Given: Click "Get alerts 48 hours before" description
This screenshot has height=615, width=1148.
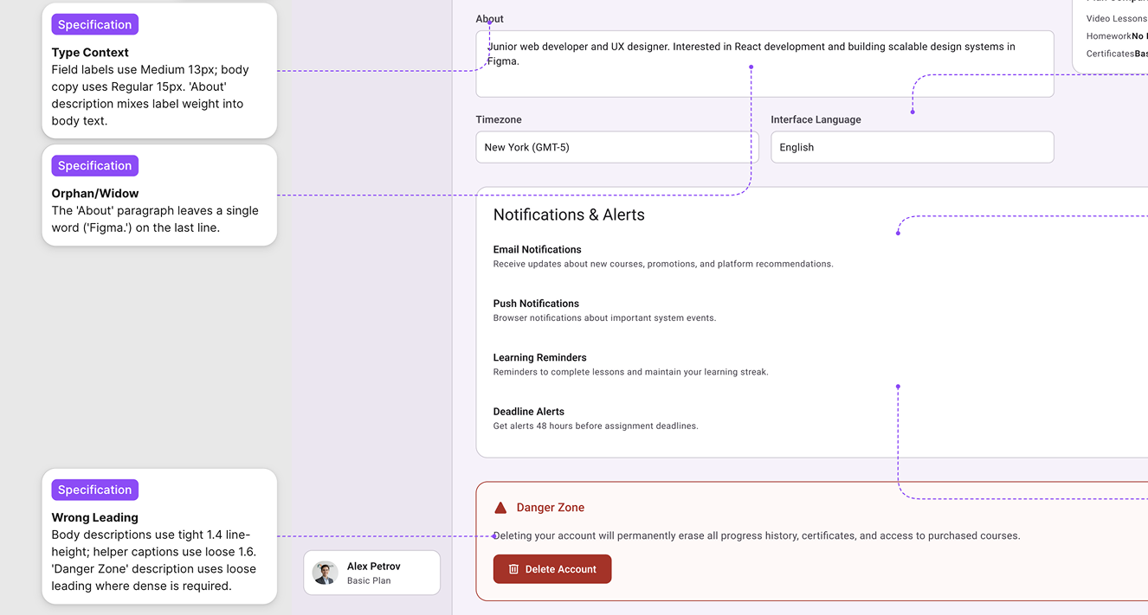Looking at the screenshot, I should click(596, 426).
